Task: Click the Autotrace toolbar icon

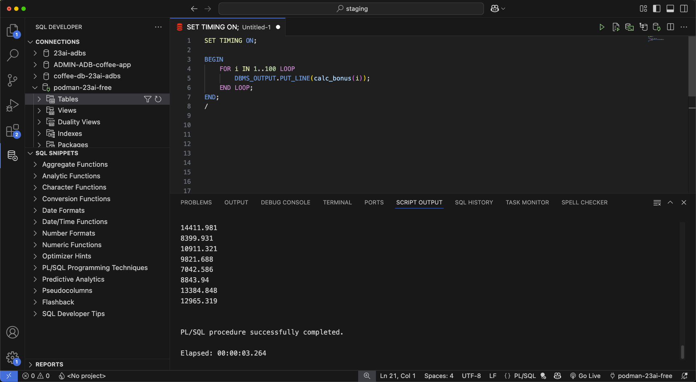Action: 643,27
